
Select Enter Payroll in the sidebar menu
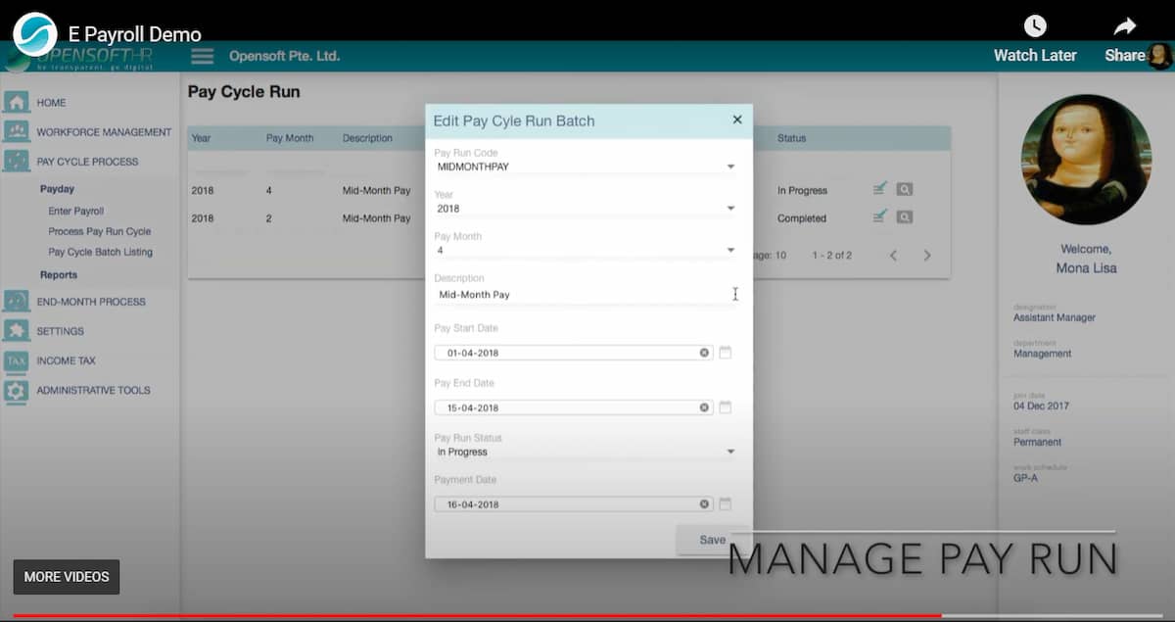coord(75,211)
